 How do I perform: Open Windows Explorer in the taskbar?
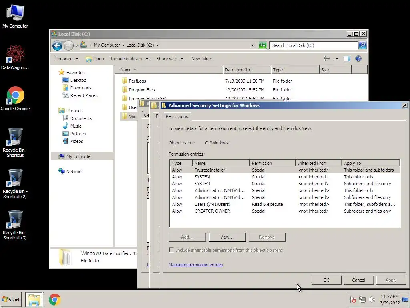pos(34,300)
